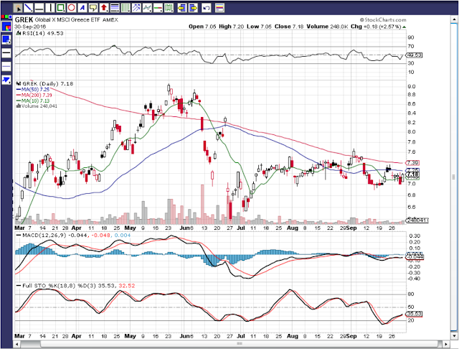Select the green vertical cycle lines tool
This screenshot has width=459, height=349.
[x=126, y=8]
